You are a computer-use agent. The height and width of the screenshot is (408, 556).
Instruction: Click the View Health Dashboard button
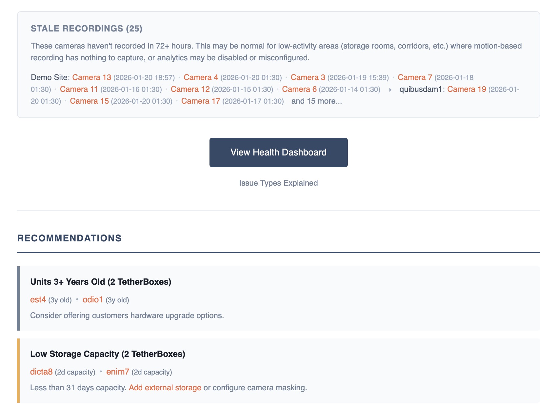(x=278, y=153)
